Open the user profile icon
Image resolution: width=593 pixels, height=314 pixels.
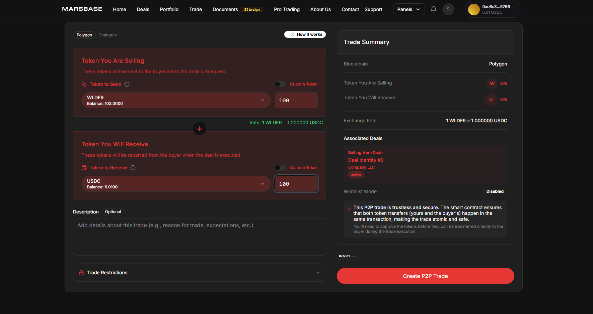448,9
